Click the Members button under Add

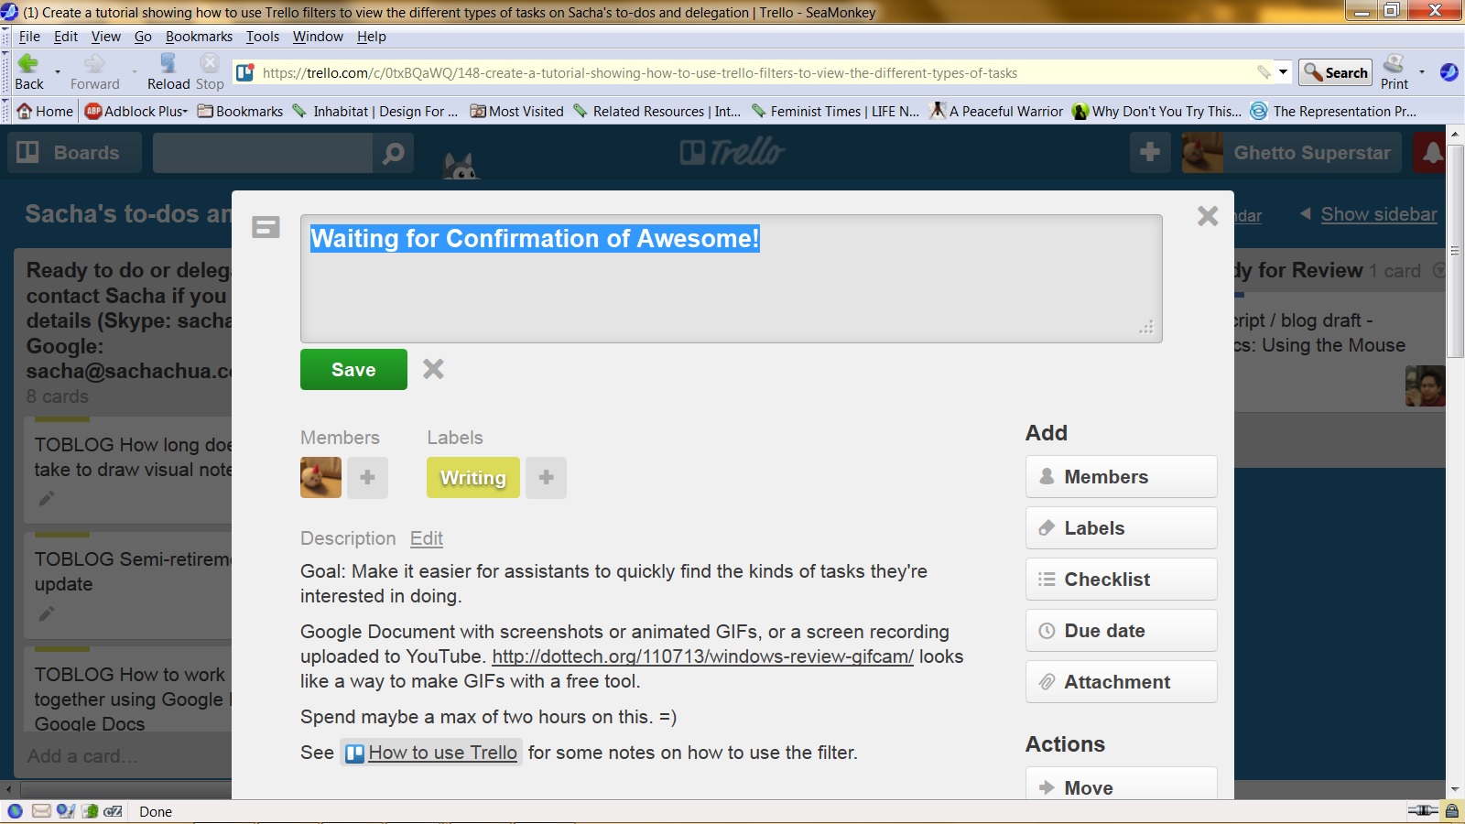1121,476
